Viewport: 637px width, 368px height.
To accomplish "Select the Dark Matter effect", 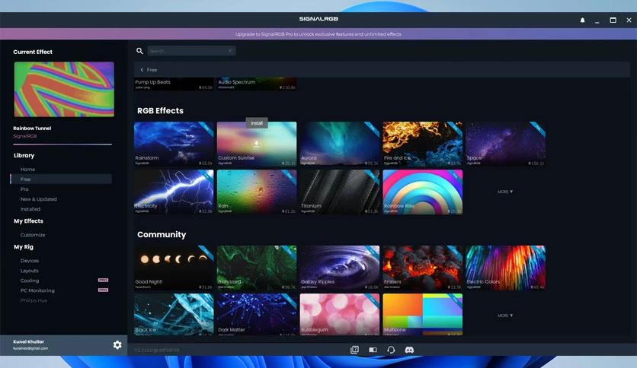I will pyautogui.click(x=257, y=315).
